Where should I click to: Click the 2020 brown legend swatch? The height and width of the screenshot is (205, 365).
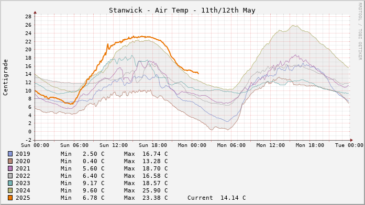pyautogui.click(x=10, y=161)
